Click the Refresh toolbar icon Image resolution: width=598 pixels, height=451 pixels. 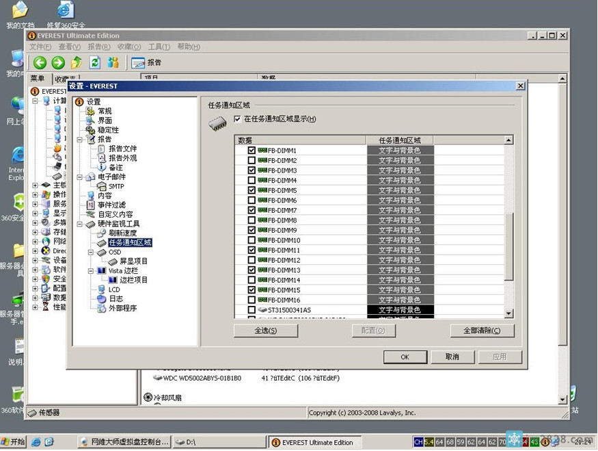click(94, 63)
